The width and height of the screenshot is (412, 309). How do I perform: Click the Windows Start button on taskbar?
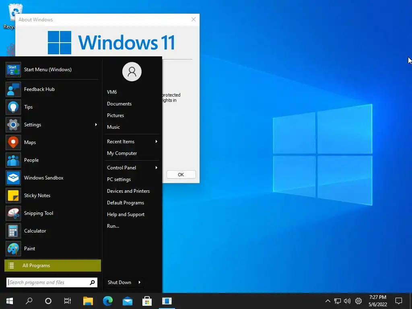coord(10,301)
